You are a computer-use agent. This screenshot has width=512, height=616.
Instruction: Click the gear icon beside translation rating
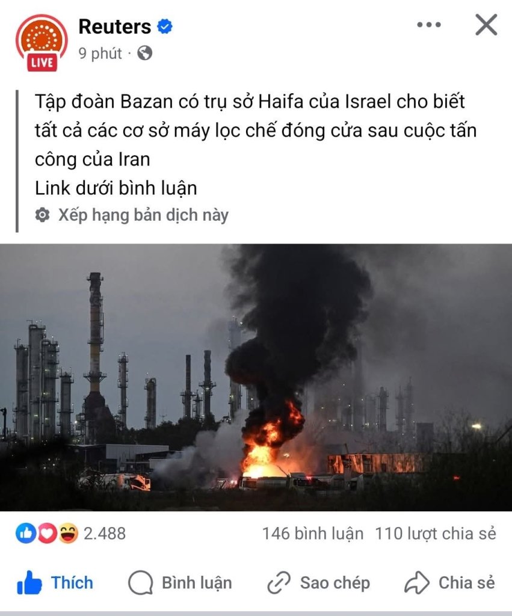[43, 215]
